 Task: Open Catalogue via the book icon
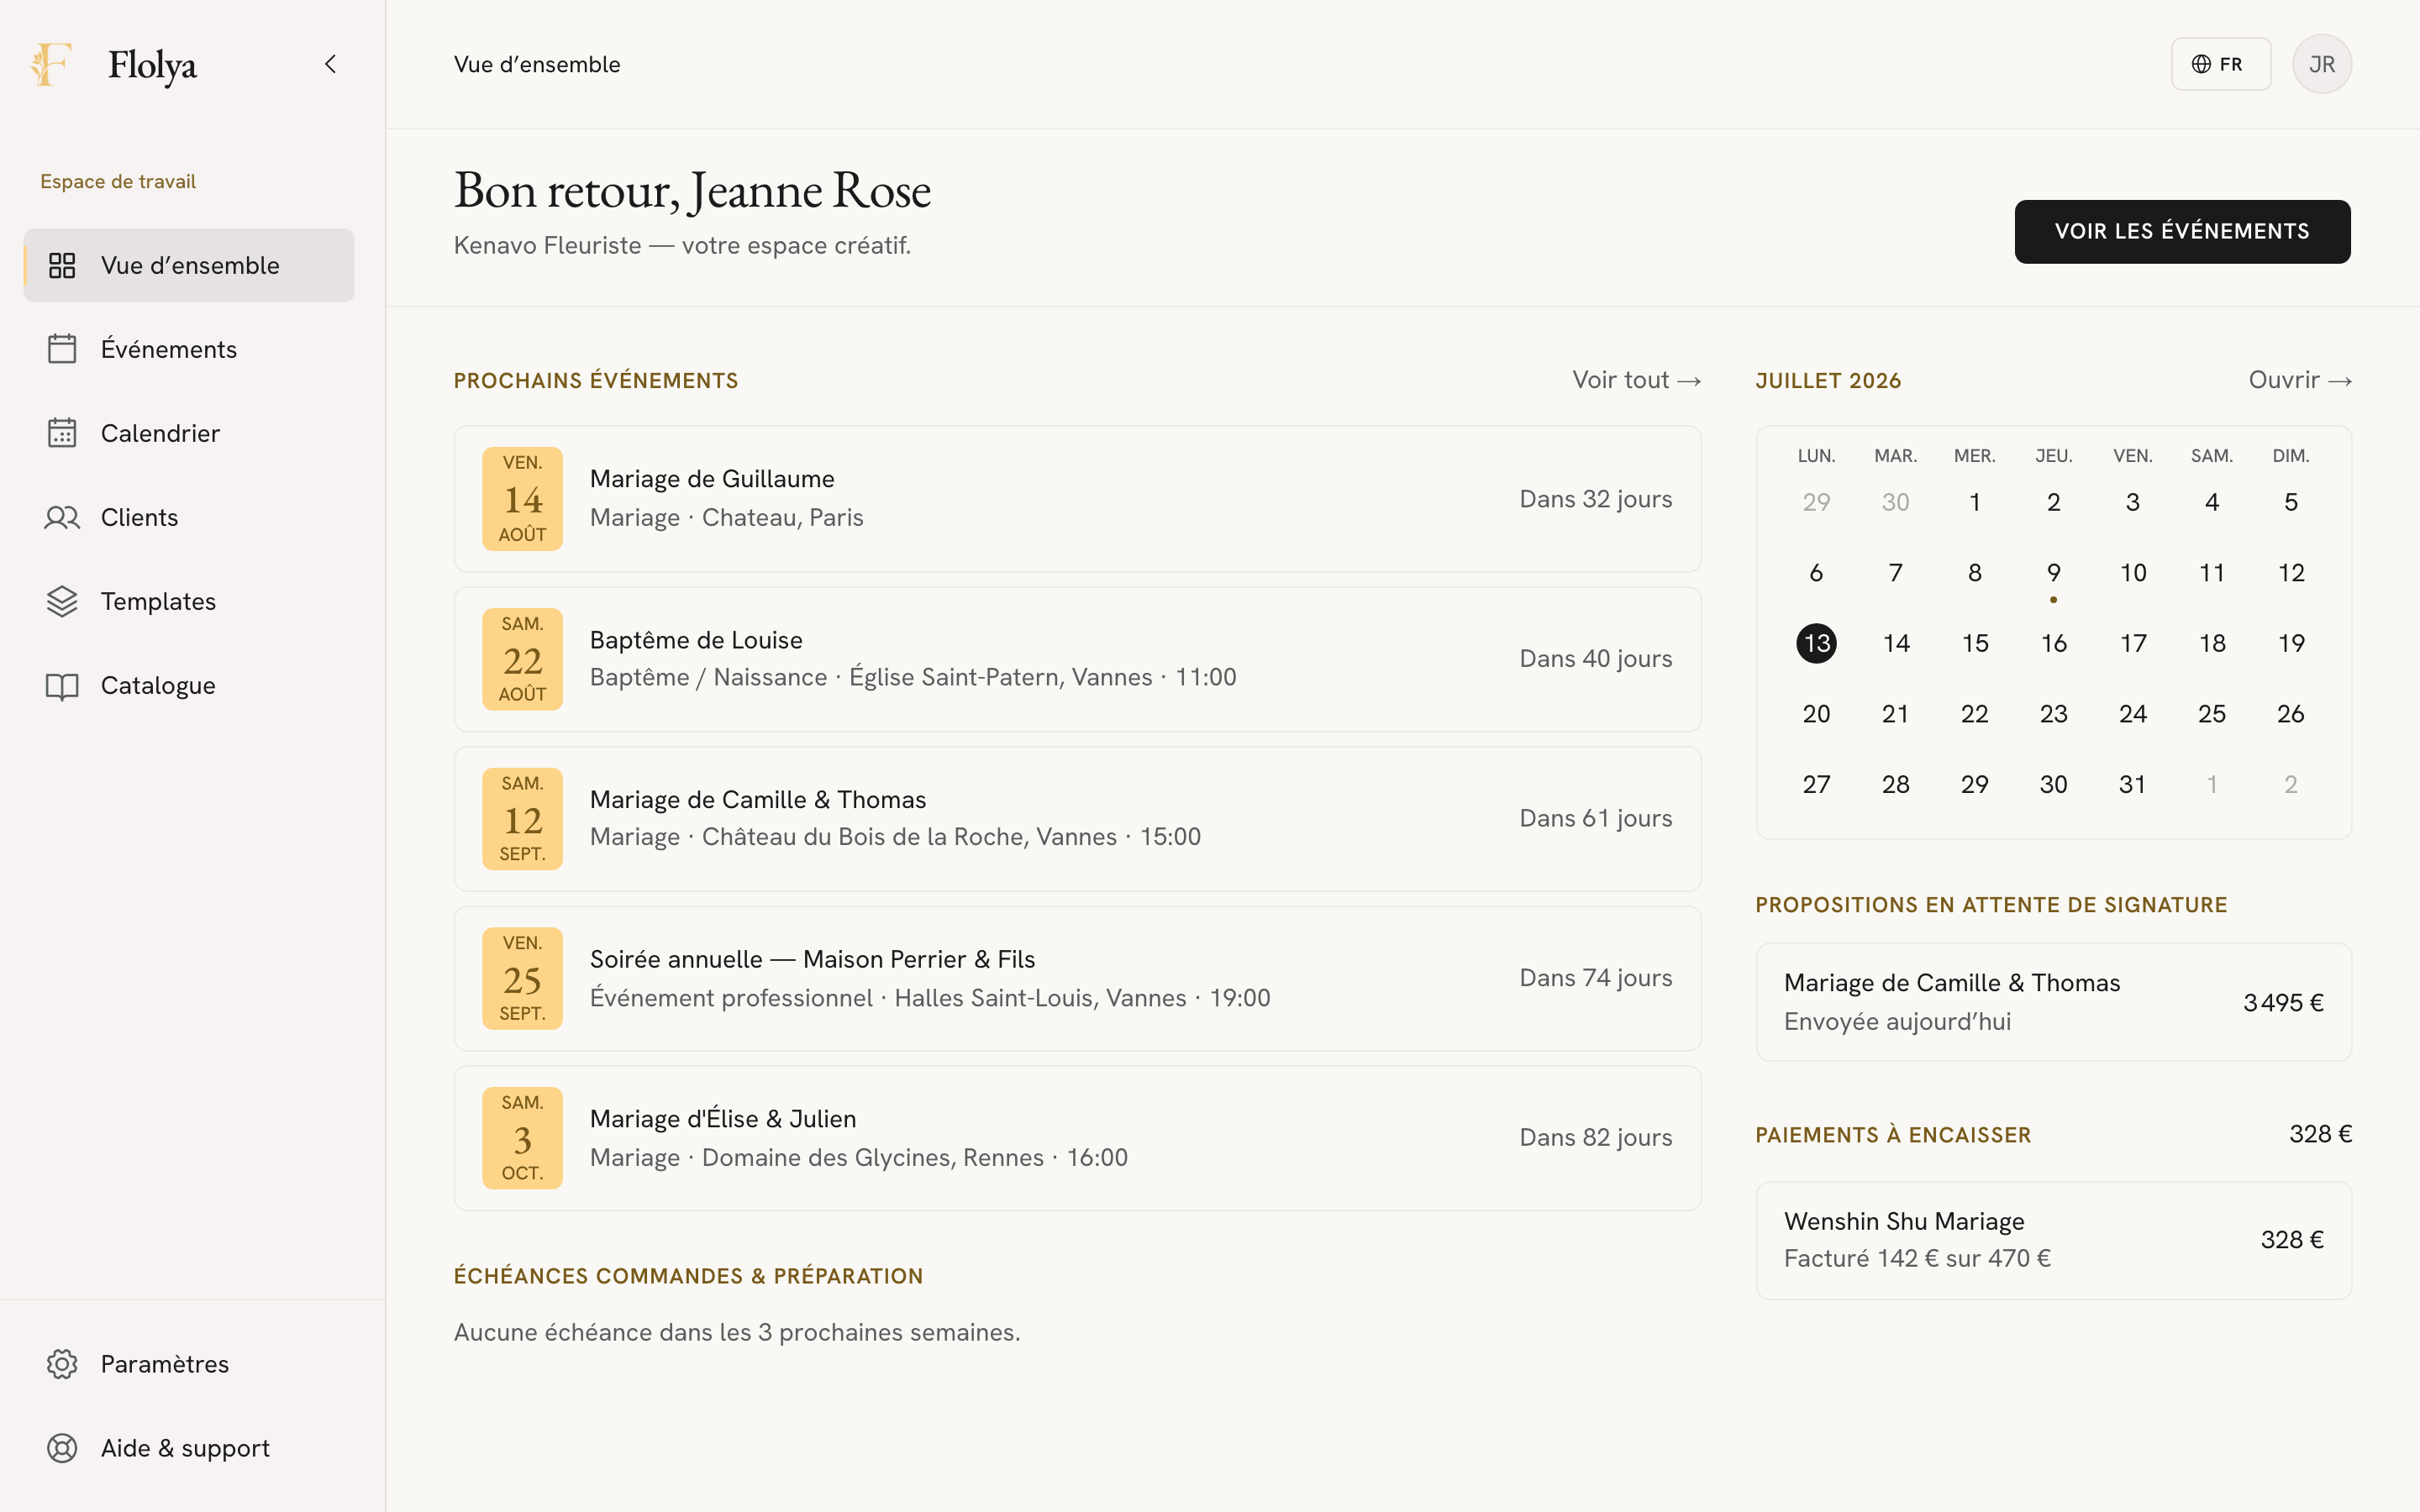[x=62, y=686]
